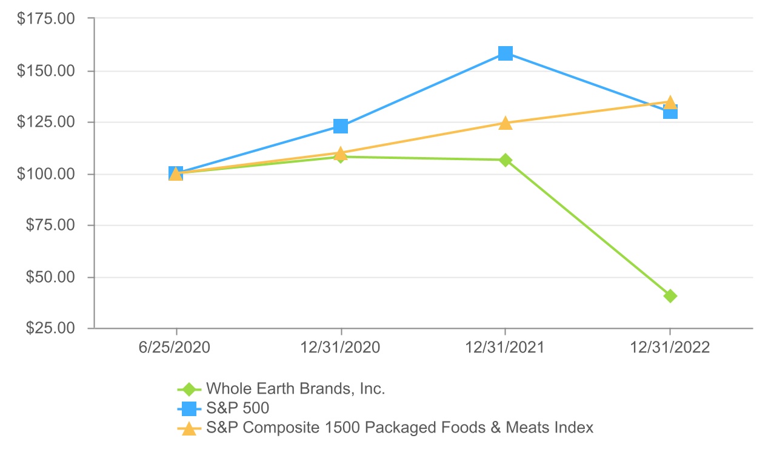Viewport: 771px width, 461px height.
Task: Click the Whole Earth Brands legend diamond icon
Action: (189, 389)
